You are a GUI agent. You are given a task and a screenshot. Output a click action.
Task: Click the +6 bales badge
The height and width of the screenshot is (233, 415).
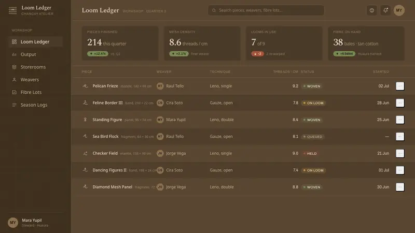[344, 54]
